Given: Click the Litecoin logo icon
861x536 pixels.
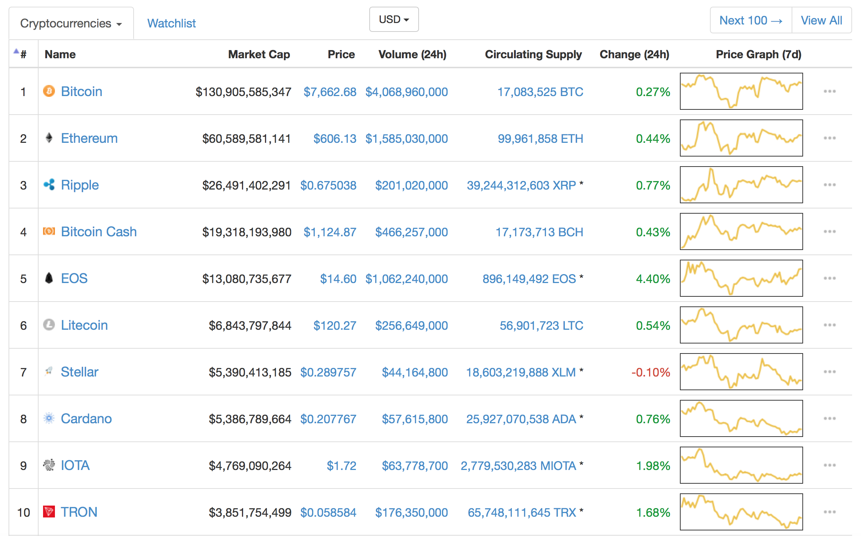Looking at the screenshot, I should tap(49, 325).
